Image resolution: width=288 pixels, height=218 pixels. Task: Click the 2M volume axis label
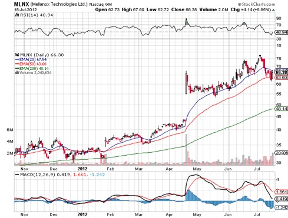[x=10, y=153]
